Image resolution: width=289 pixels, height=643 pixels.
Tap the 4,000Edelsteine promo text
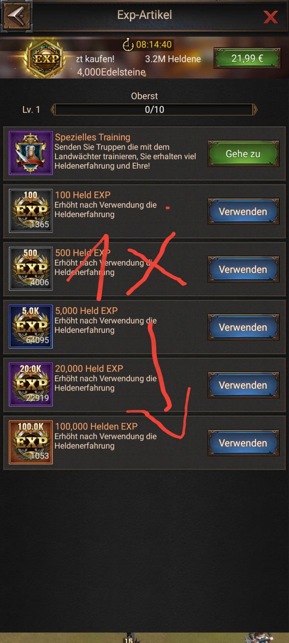(111, 72)
